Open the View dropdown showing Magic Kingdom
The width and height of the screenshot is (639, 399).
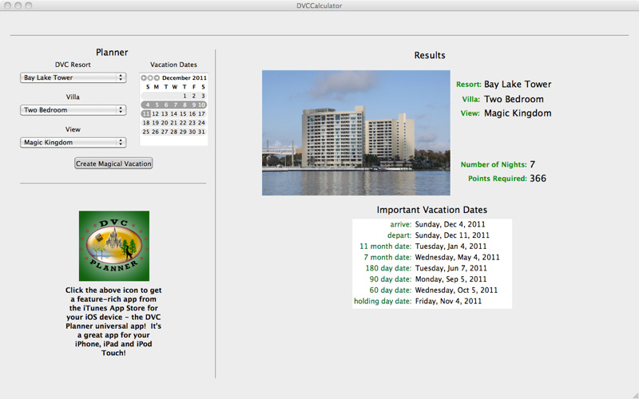(x=73, y=143)
